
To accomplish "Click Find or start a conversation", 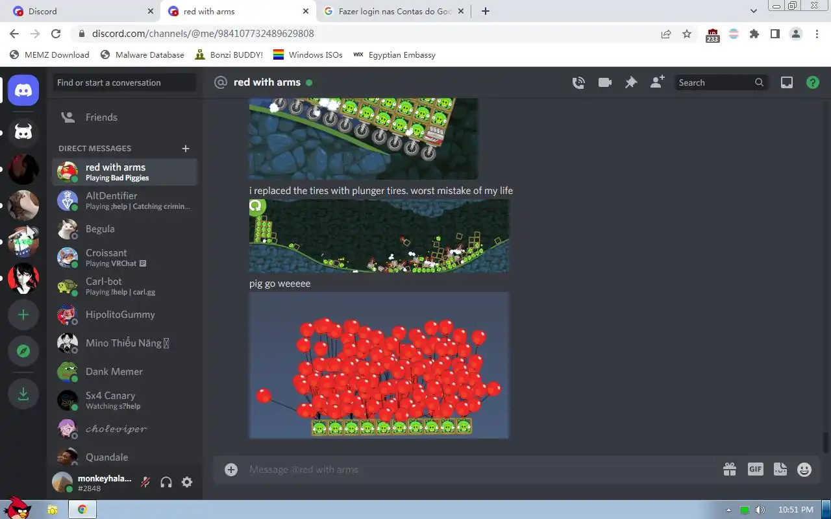I will tap(124, 82).
